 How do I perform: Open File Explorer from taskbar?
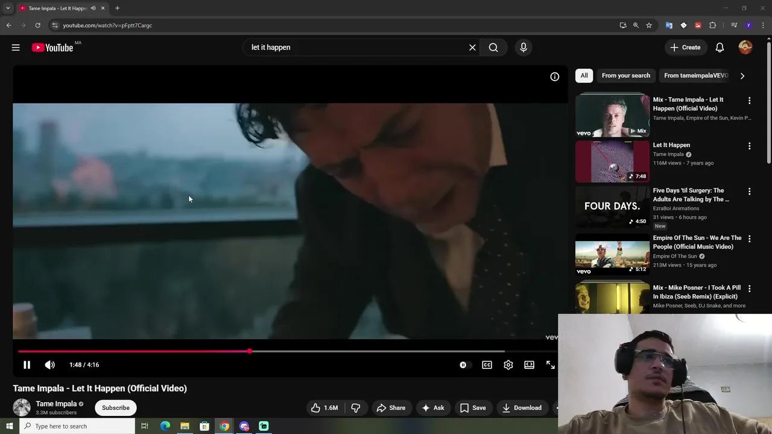pyautogui.click(x=185, y=426)
